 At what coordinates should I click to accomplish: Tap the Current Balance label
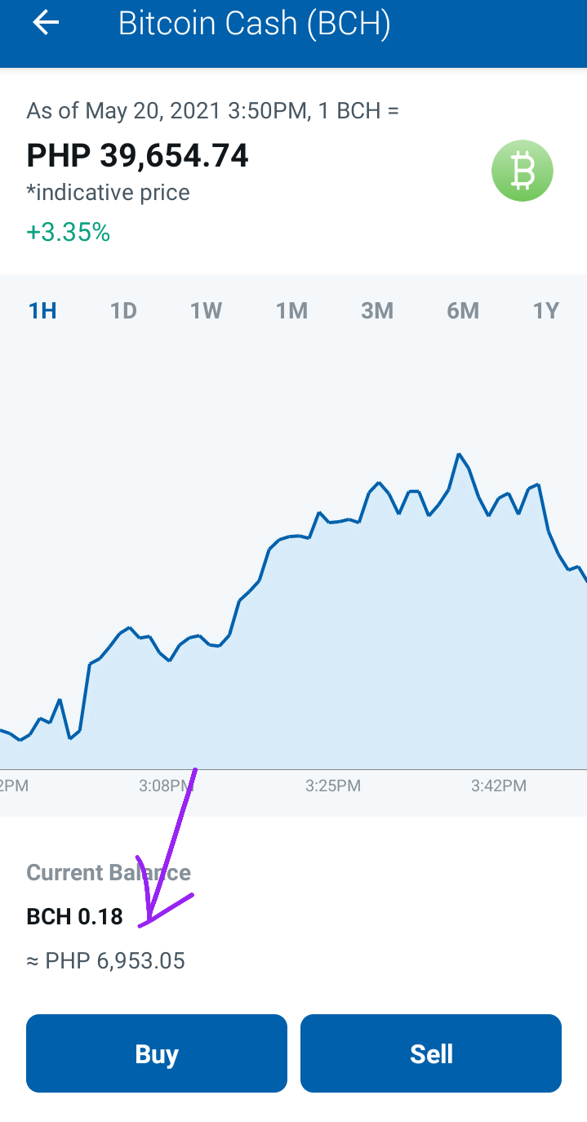[109, 873]
